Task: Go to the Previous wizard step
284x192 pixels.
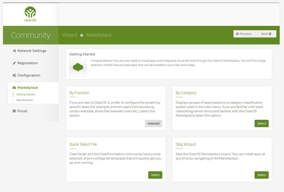Action: click(244, 34)
